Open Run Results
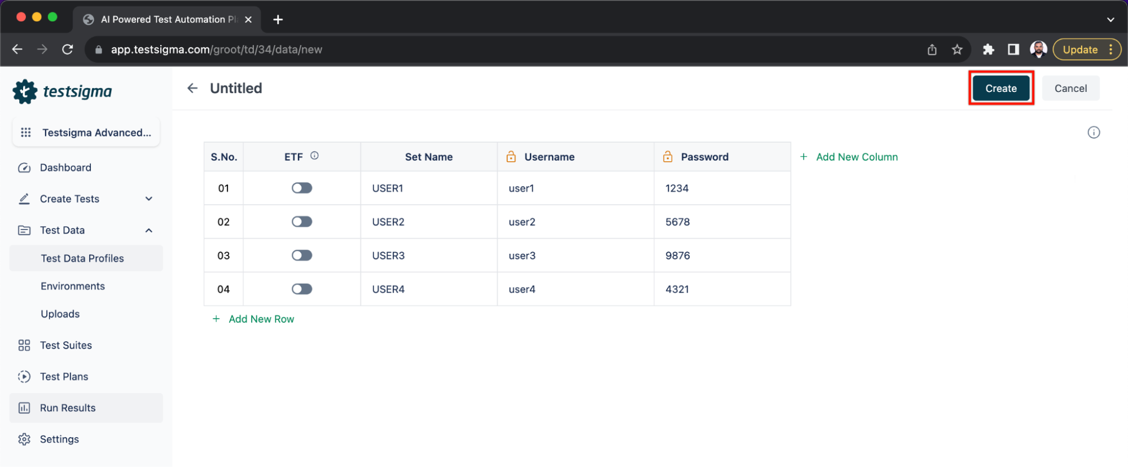1128x467 pixels. [x=86, y=408]
